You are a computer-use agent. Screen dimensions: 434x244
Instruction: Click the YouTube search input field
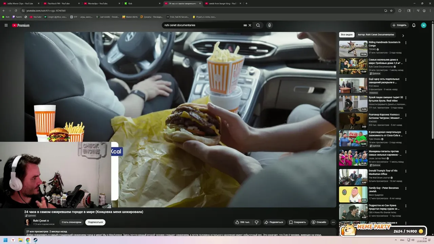click(203, 25)
